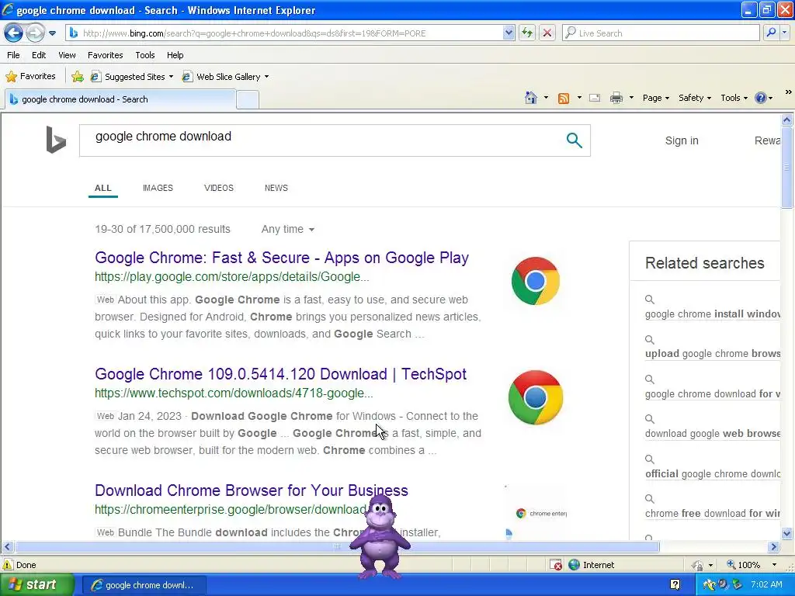This screenshot has width=795, height=596.
Task: Open Download Chrome Browser for Your Business result
Action: [251, 490]
